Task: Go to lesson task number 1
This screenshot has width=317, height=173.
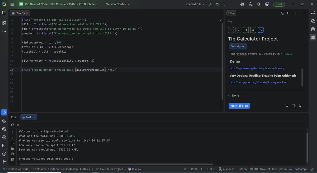Action: (231, 30)
